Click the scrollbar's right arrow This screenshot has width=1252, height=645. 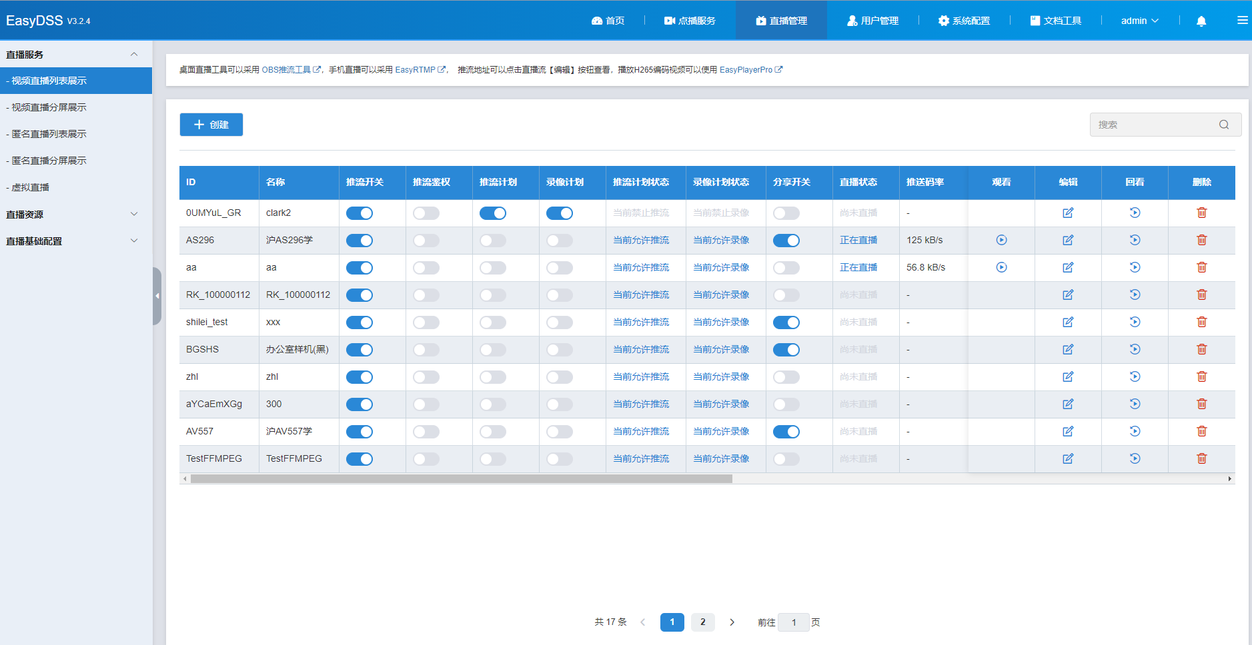coord(1229,479)
